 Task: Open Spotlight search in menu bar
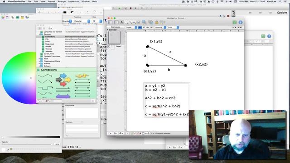click(x=280, y=1)
